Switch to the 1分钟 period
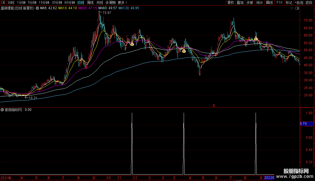This screenshot has width=315, height=181. coord(21,3)
